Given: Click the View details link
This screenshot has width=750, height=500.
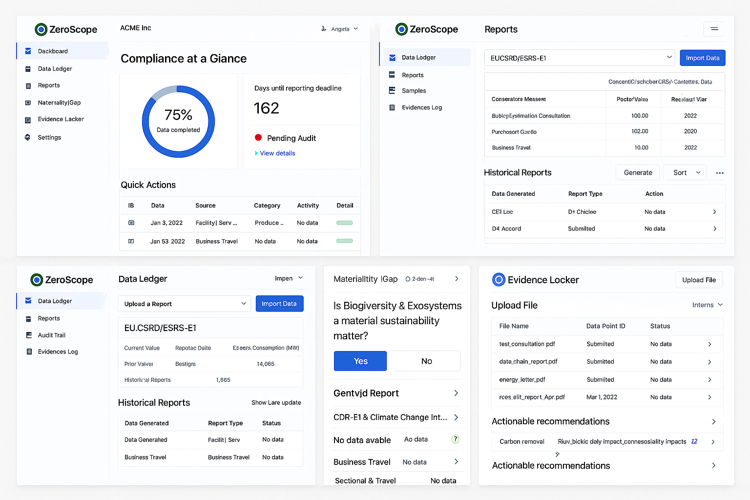Looking at the screenshot, I should pyautogui.click(x=277, y=153).
